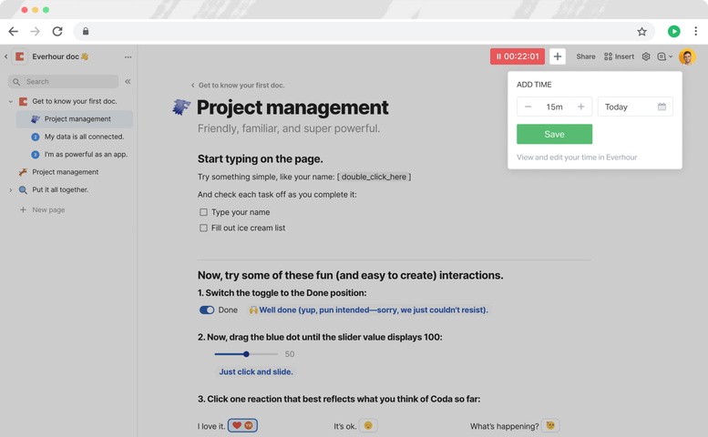Click the double_click_here placeholder
The image size is (708, 437).
click(x=374, y=177)
